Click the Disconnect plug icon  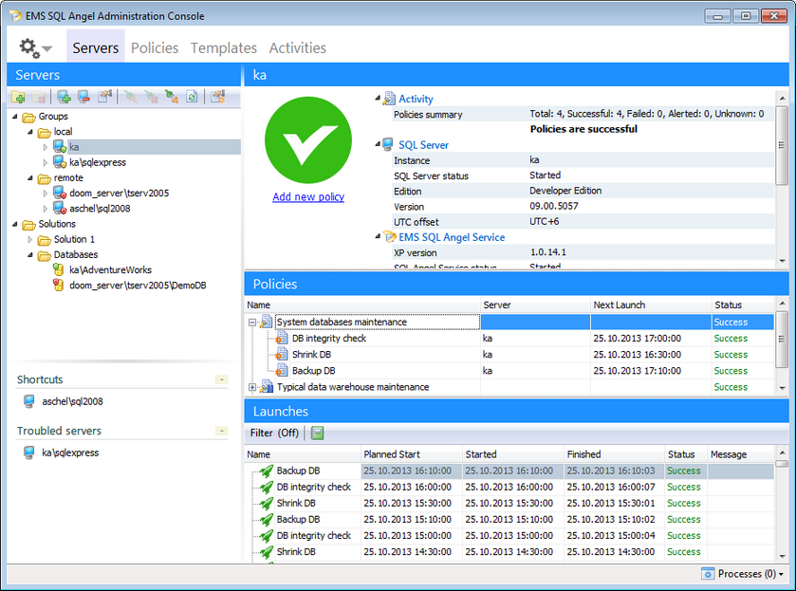151,97
